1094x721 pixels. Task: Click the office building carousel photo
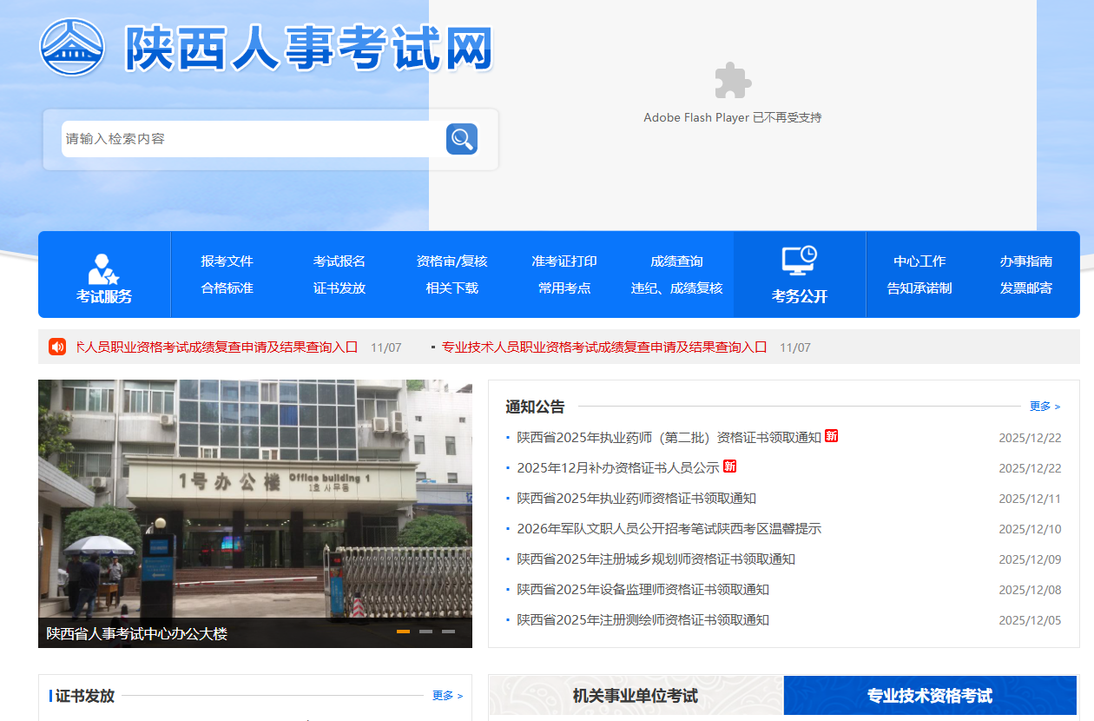point(255,495)
